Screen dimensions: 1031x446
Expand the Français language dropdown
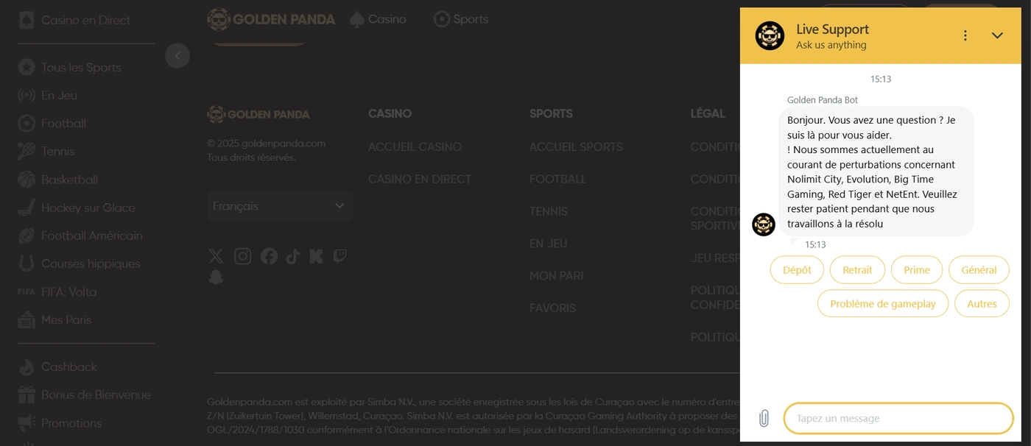279,206
